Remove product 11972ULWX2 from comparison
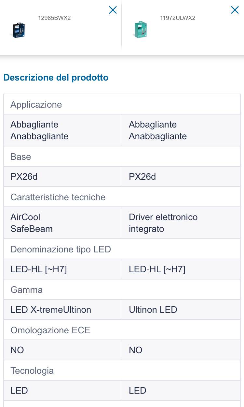The image size is (244, 407). pos(235,10)
